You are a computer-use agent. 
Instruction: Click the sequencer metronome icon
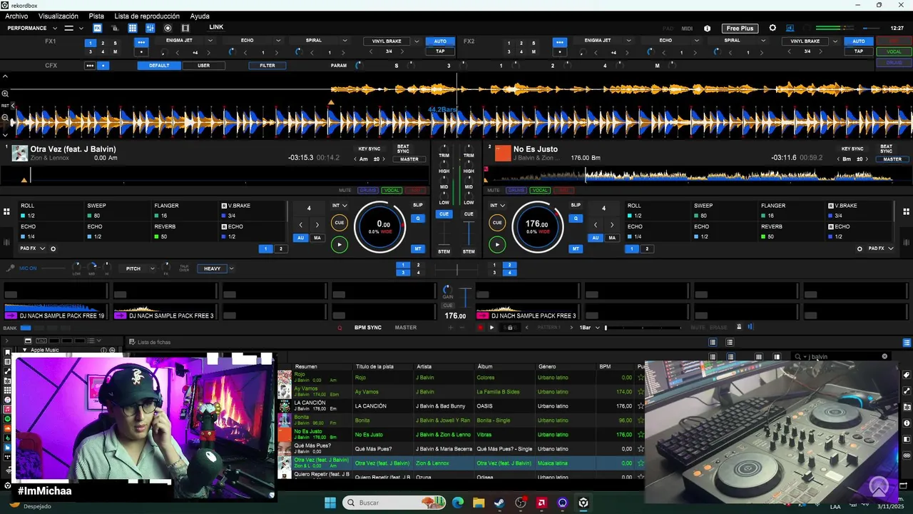739,327
